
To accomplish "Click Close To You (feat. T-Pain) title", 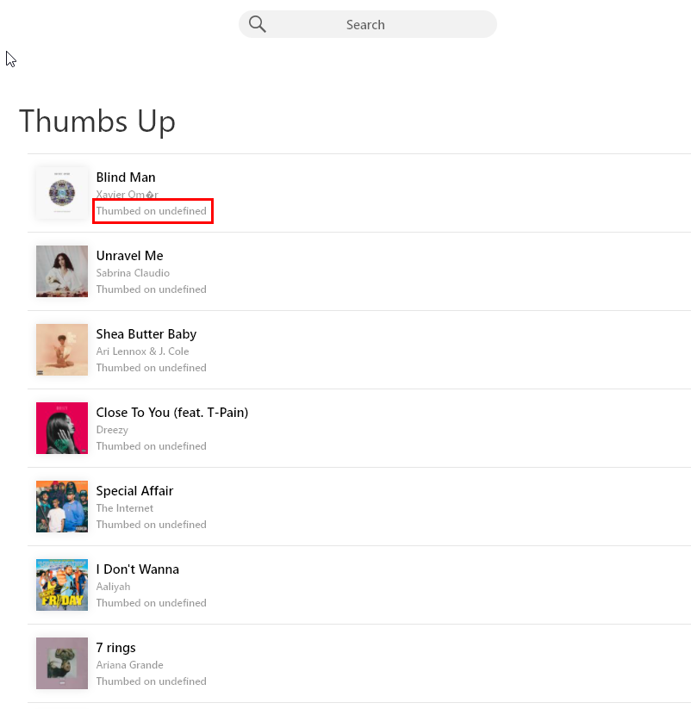I will coord(172,413).
